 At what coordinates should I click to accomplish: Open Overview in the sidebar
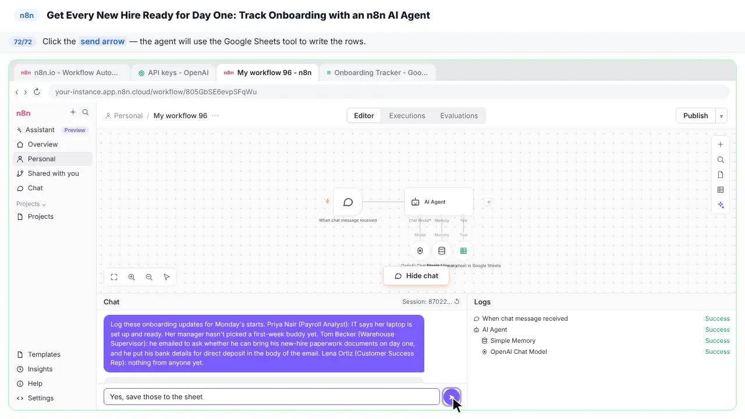(52, 144)
